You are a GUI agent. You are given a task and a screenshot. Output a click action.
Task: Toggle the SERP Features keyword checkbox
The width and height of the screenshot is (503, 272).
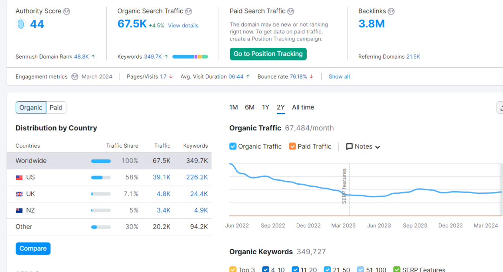[397, 269]
